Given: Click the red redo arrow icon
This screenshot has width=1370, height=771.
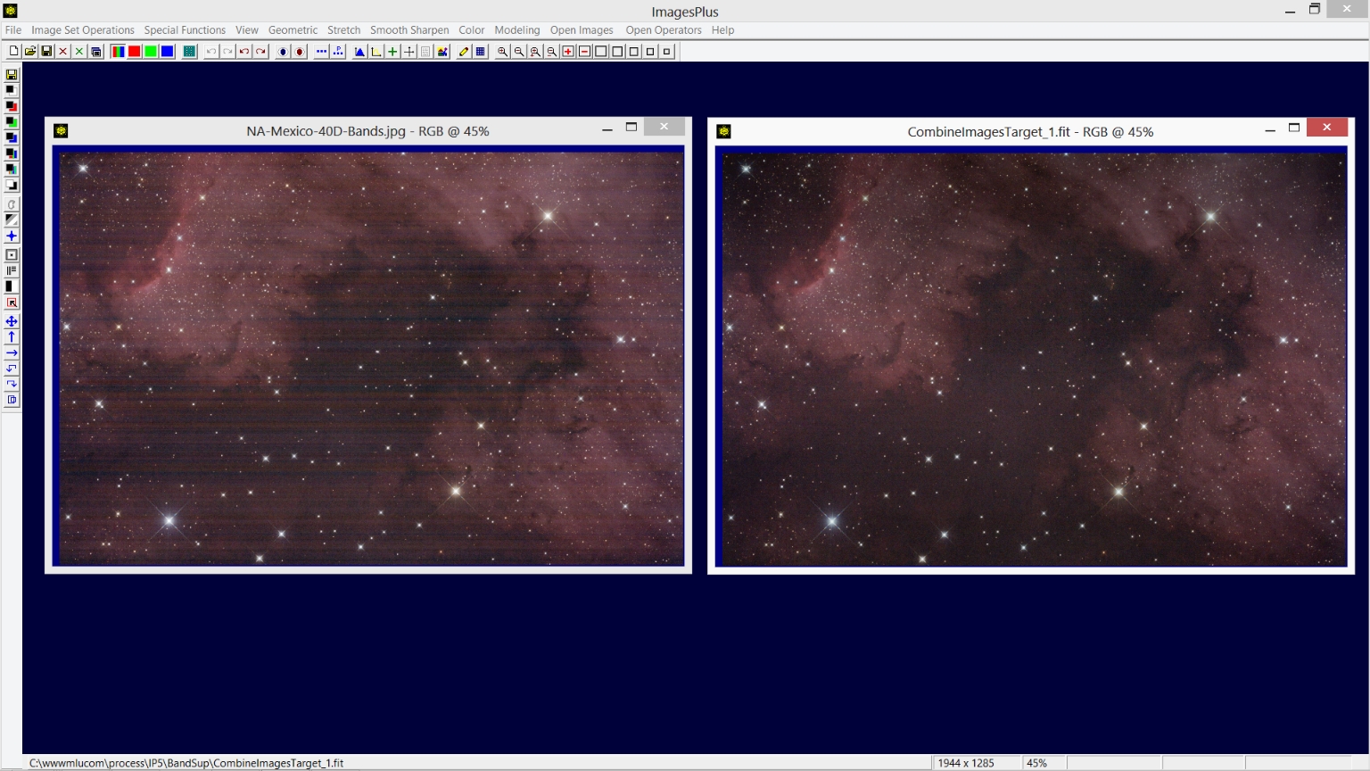Looking at the screenshot, I should [x=260, y=52].
